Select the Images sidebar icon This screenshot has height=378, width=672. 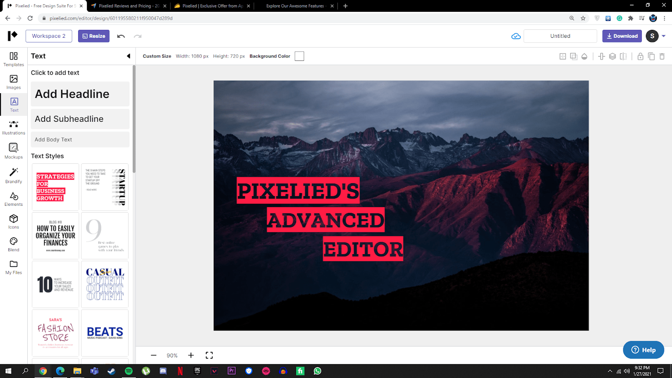[13, 83]
